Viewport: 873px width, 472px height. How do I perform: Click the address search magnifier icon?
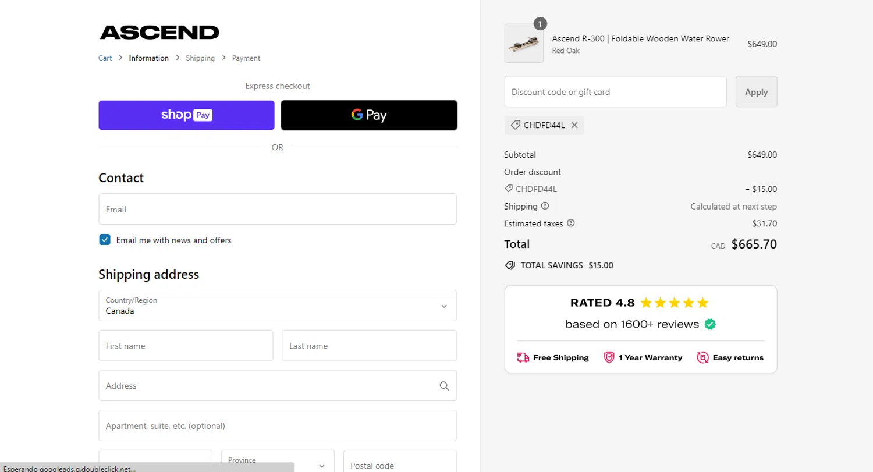[x=444, y=386]
